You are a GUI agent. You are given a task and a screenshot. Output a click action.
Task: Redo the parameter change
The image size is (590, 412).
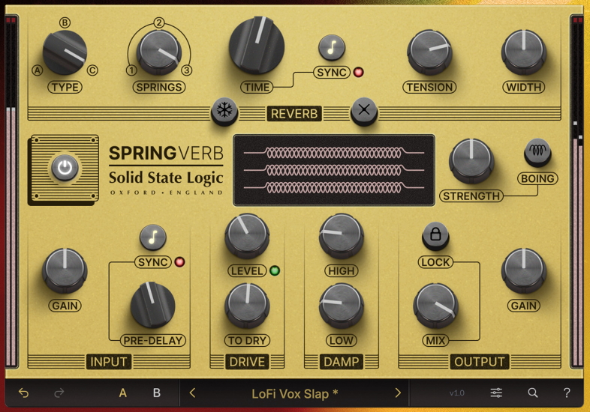59,393
